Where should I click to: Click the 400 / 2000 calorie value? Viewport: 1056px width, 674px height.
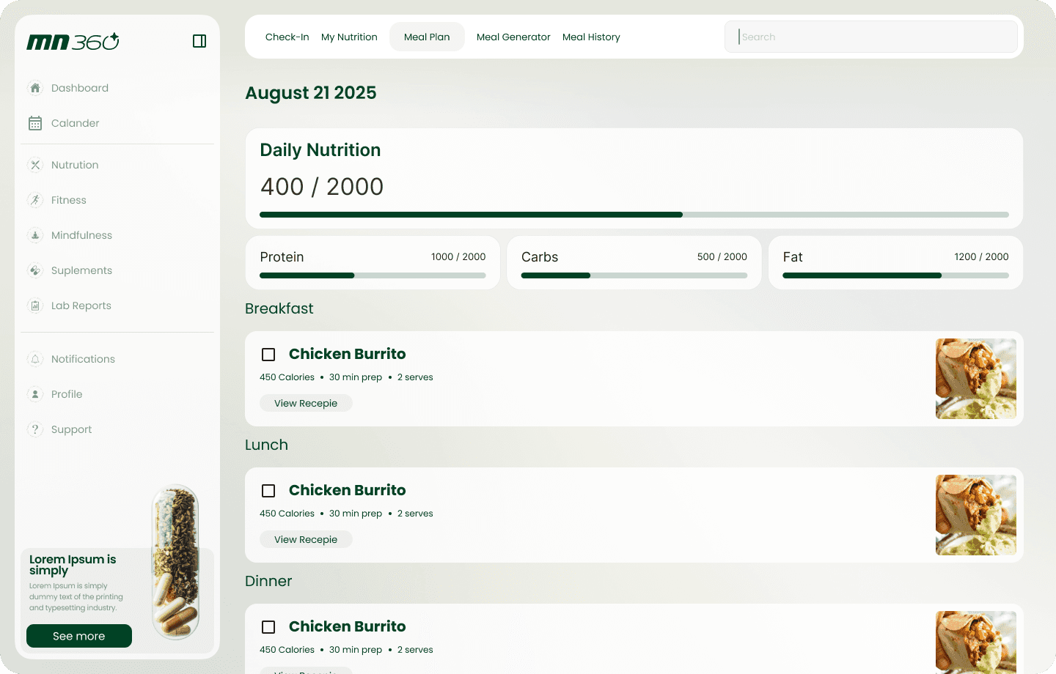[322, 187]
